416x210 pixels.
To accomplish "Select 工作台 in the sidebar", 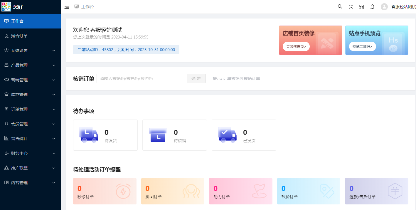I will tap(18, 21).
